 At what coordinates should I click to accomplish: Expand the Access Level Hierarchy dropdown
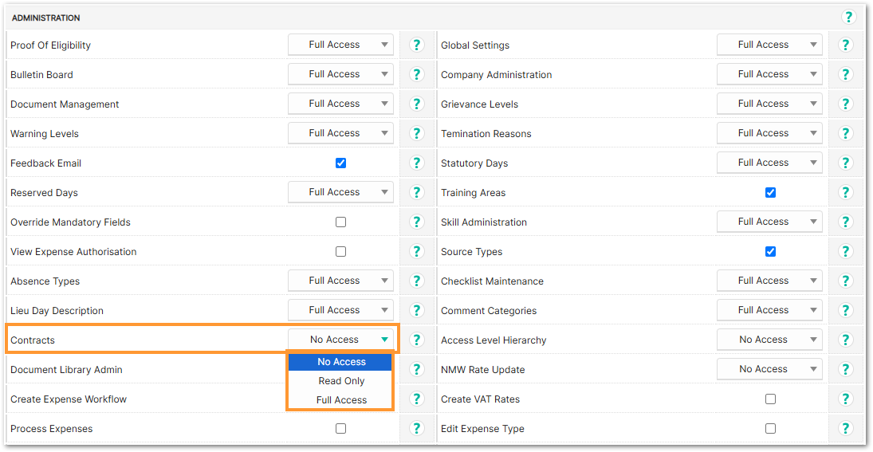point(769,340)
